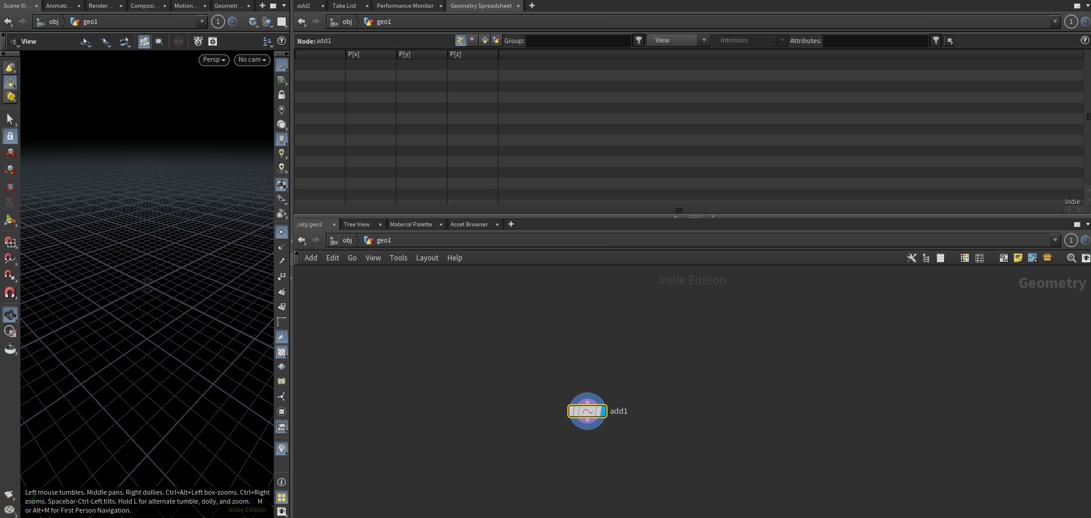Choose the Rotate tool in left toolbar
Viewport: 1091px width, 518px height.
[x=10, y=169]
